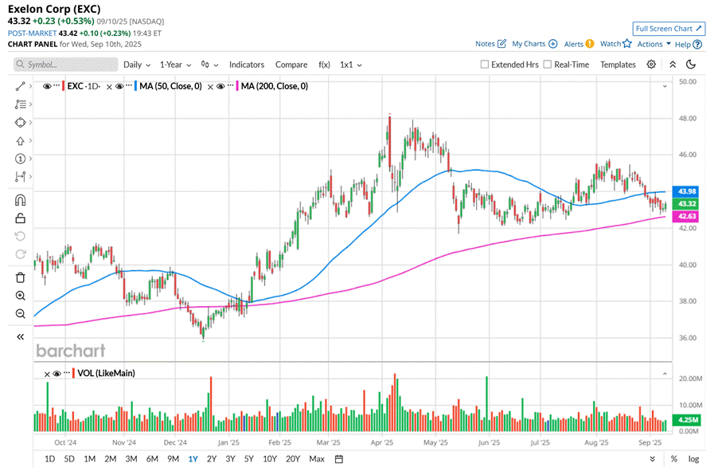Select the shapes and polygon drawing tool
Viewport: 718px width, 475px height.
tap(20, 123)
